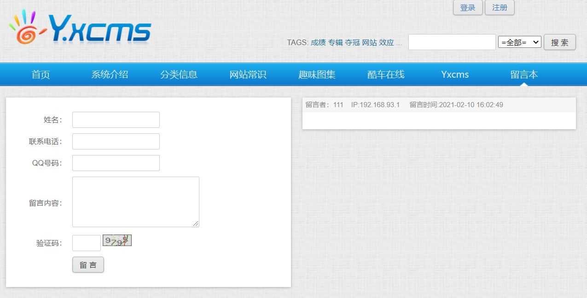Click the TAGS: label
Screen dimensions: 587x298
(x=297, y=42)
